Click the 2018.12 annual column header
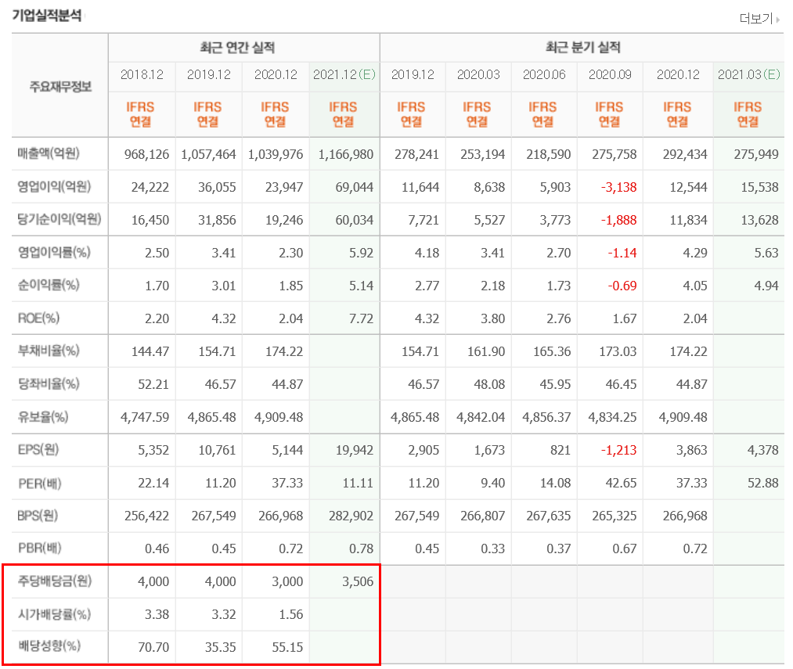Screen dimensions: 793x669 [x=142, y=75]
